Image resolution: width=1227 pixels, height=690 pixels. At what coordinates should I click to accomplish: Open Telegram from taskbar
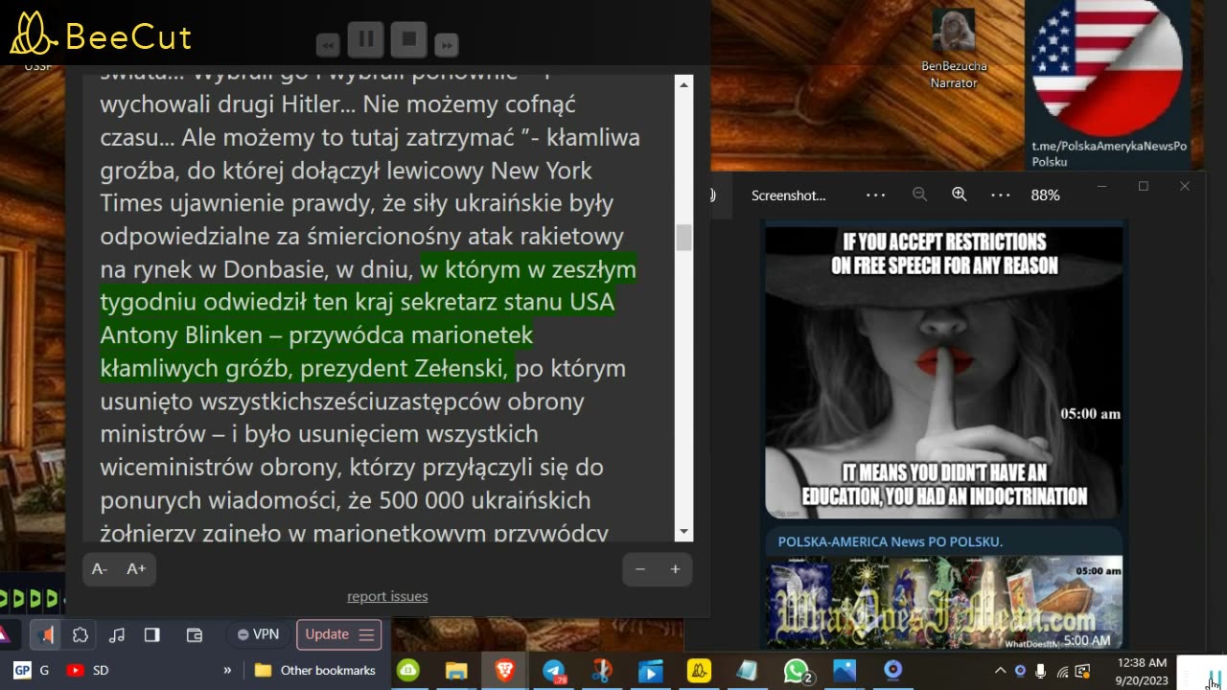click(x=554, y=671)
